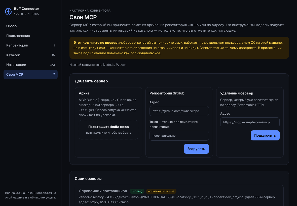Image resolution: width=297 pixels, height=206 pixels.
Task: Click the file drop zone Перетащите файл сюда
Action: coord(108,130)
